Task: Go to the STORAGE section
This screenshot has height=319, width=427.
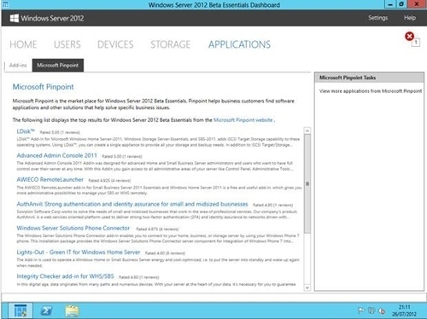Action: coord(170,44)
